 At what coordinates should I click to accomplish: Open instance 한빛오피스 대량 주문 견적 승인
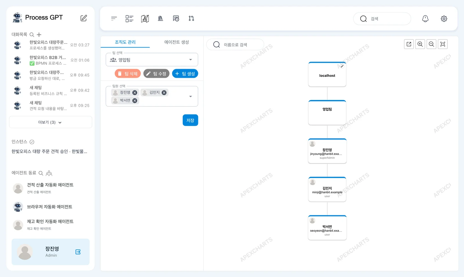[x=49, y=151]
